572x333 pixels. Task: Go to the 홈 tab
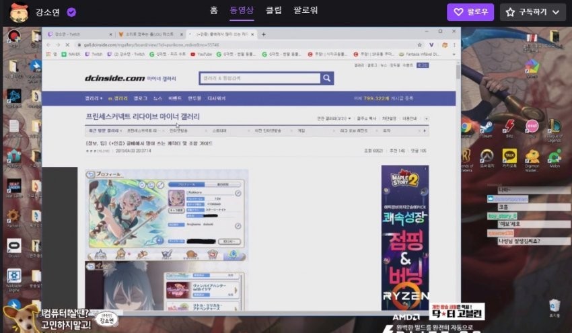click(214, 10)
